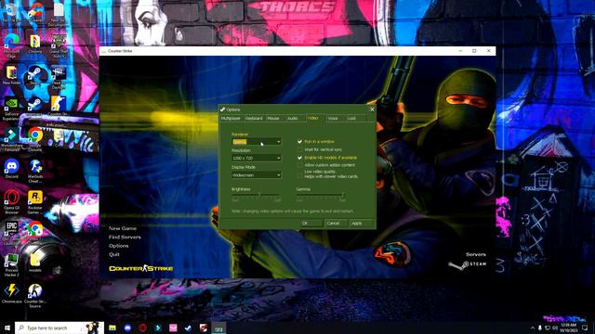595x334 pixels.
Task: Select the Dead by Daylight desktop shortcut
Action: 58,77
